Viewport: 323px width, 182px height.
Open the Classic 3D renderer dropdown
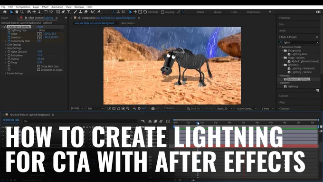(224, 108)
